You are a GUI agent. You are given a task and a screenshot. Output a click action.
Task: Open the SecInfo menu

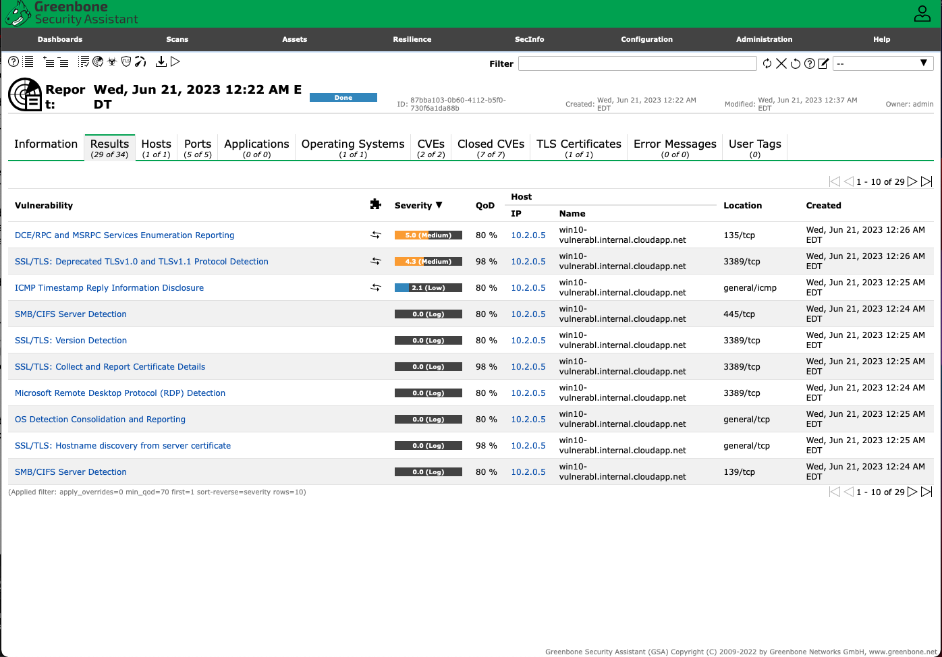(530, 39)
